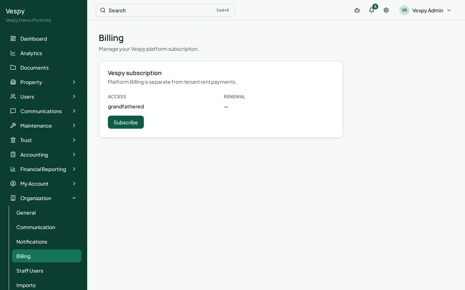Click the Maintenance wrench icon
Viewport: 465px width, 290px height.
pyautogui.click(x=13, y=126)
